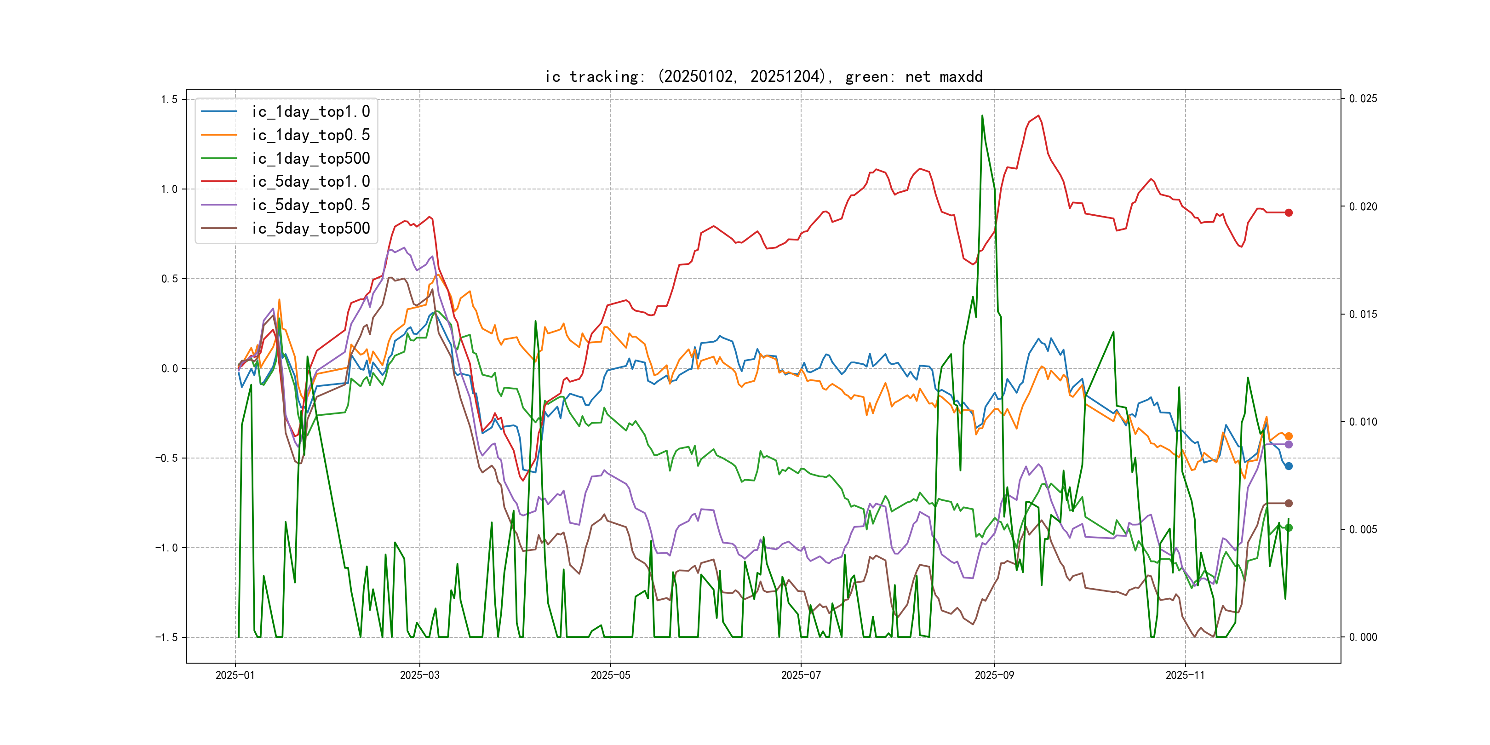Click the ic_1day_top0.5 legend label
The height and width of the screenshot is (745, 1490).
pos(310,135)
